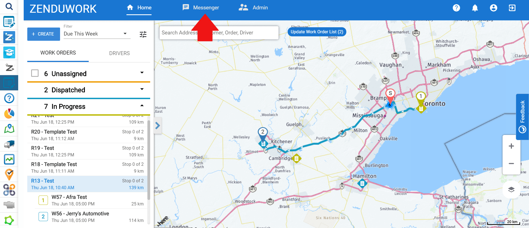Click Update Work Order List (2) button
Screen dimensions: 529x228
coord(317,32)
